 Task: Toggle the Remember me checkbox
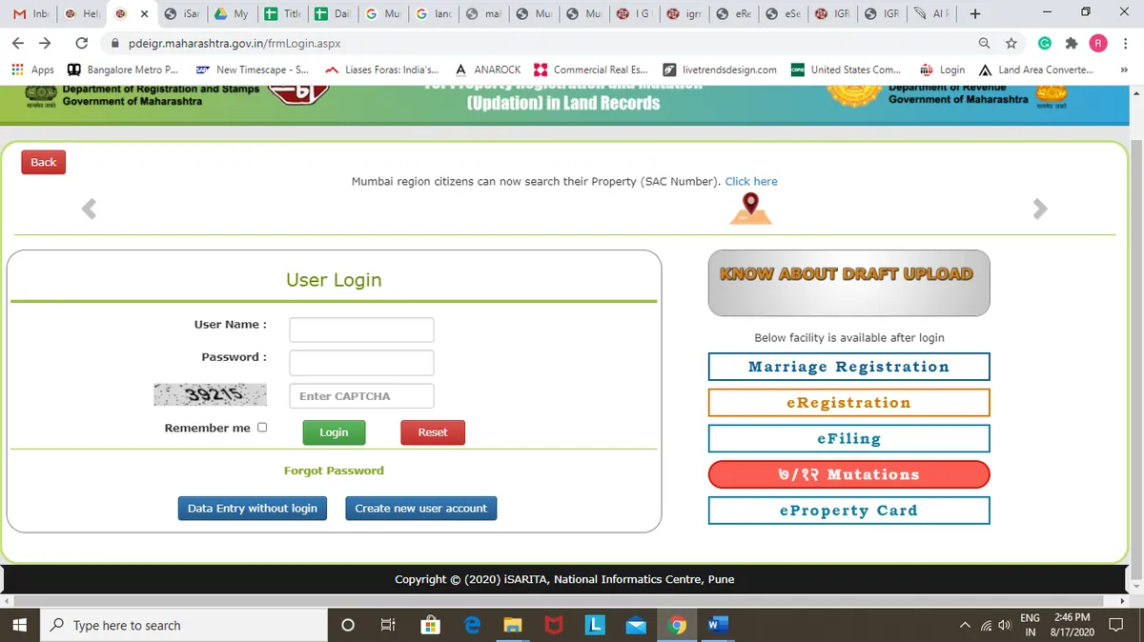tap(262, 428)
